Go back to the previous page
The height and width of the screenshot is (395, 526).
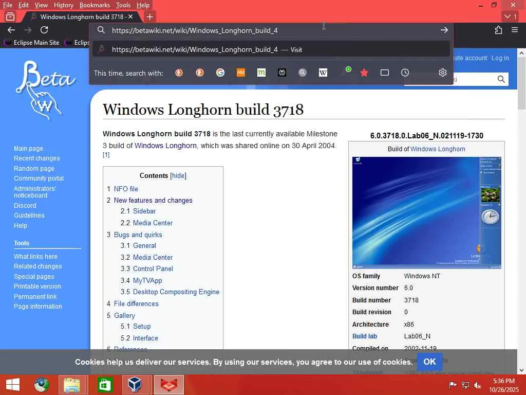pyautogui.click(x=11, y=30)
